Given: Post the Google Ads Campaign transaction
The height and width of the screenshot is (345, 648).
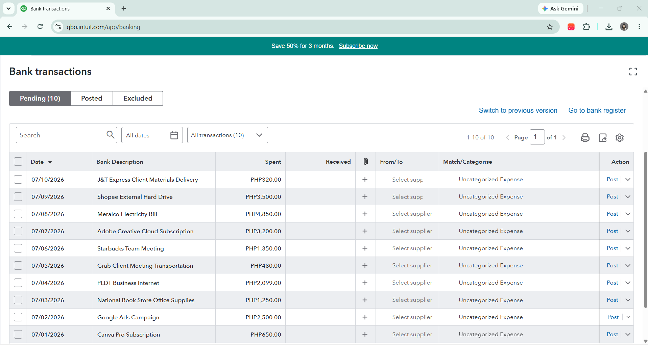Looking at the screenshot, I should (x=613, y=317).
